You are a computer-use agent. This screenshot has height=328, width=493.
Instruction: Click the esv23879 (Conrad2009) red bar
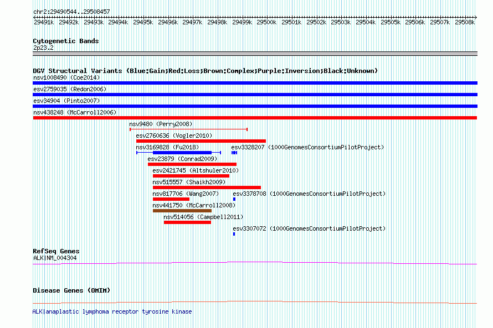pos(192,164)
